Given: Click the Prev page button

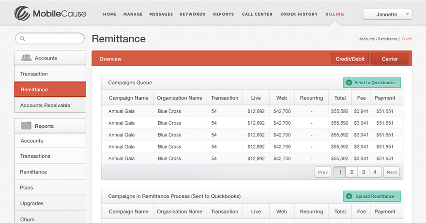Looking at the screenshot, I should [x=323, y=172].
